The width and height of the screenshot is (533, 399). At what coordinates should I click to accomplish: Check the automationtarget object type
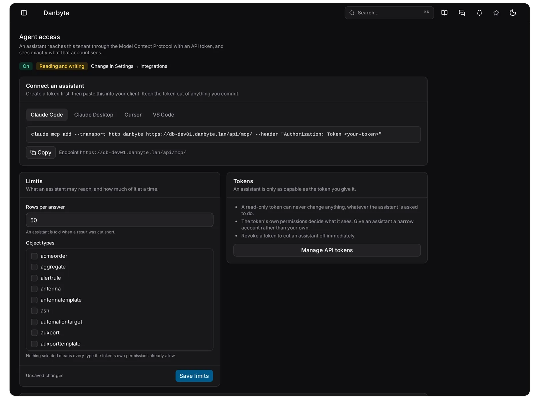coord(34,322)
